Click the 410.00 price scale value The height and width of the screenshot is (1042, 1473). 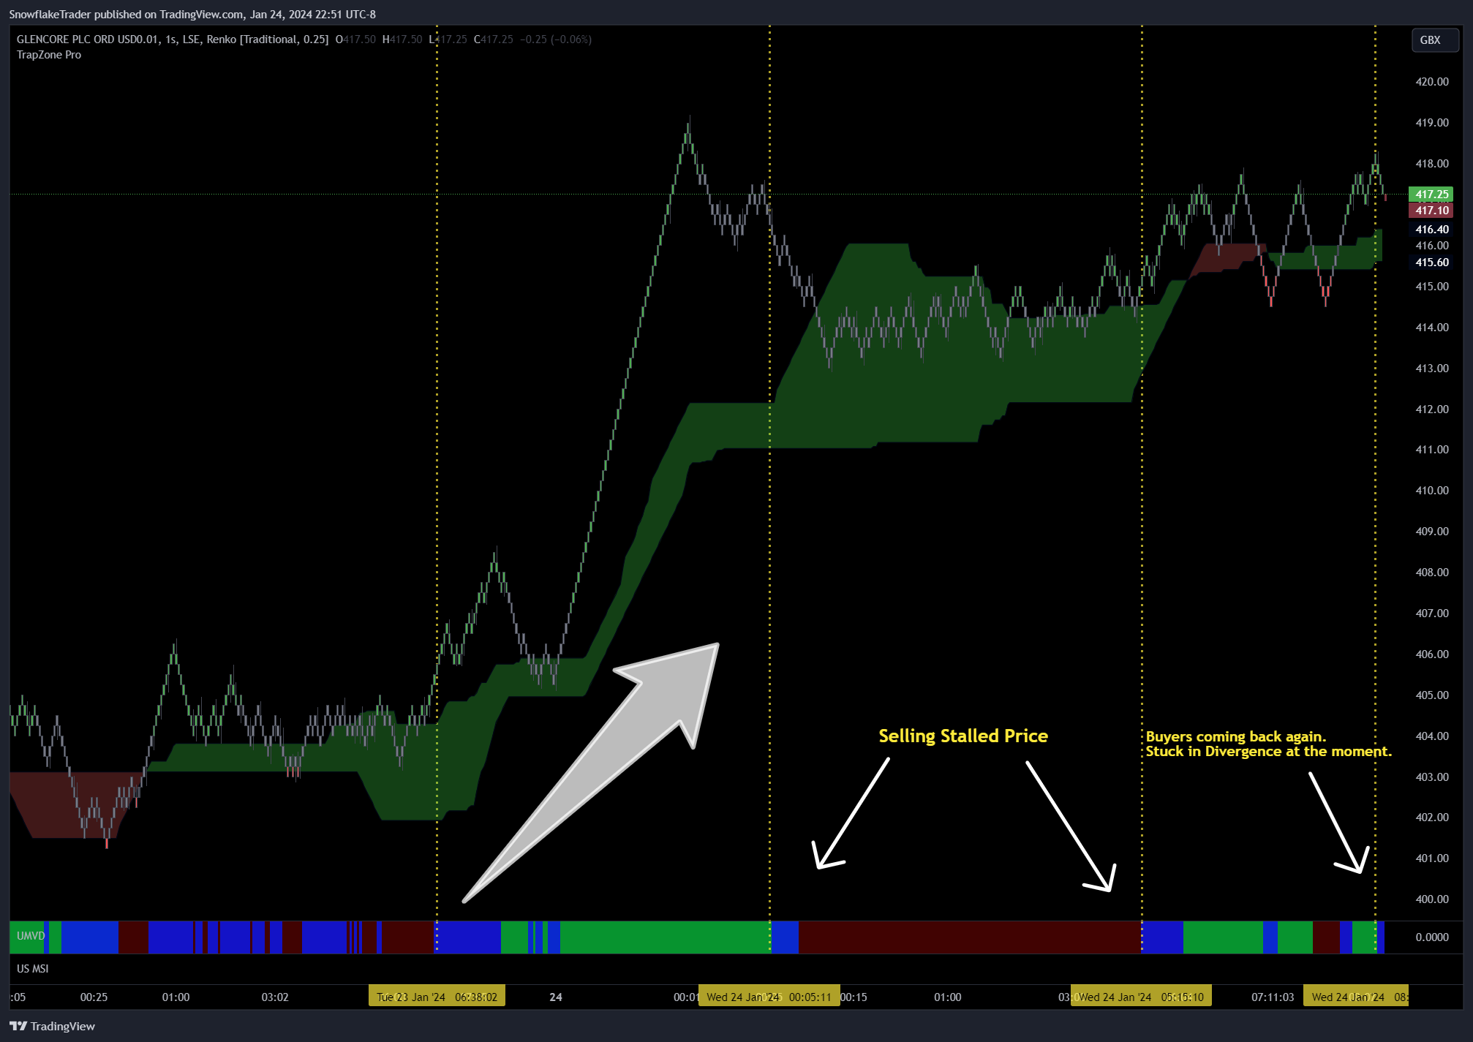[1431, 491]
